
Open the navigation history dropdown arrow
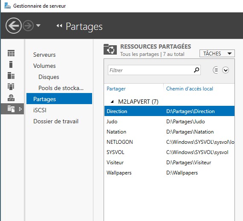(x=38, y=26)
